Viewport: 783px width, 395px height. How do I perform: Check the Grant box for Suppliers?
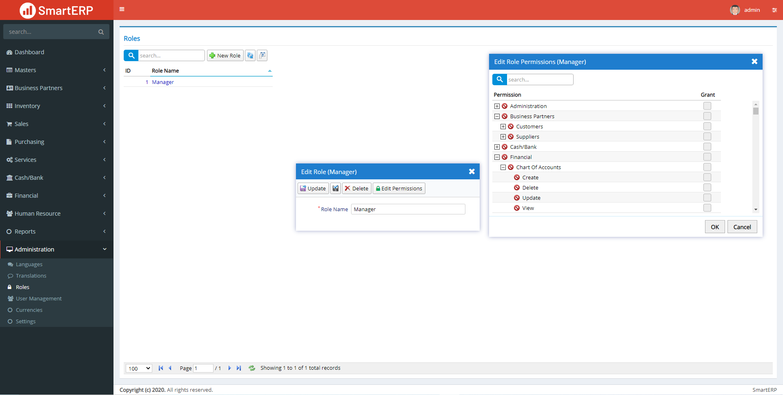707,137
